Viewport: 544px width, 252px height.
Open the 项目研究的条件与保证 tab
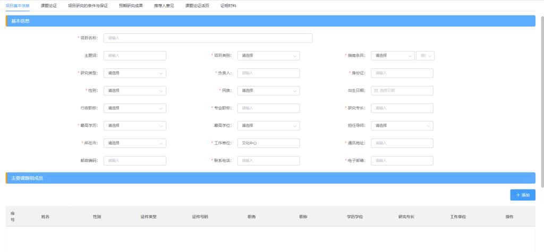(x=88, y=5)
